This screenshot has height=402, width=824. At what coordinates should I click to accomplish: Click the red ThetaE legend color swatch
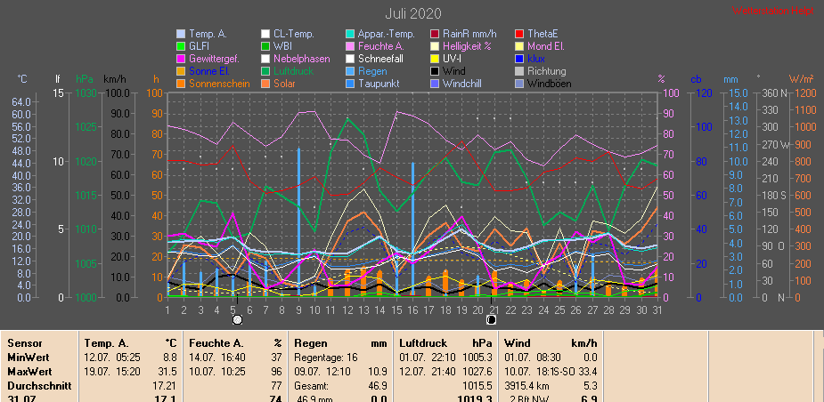(x=519, y=34)
